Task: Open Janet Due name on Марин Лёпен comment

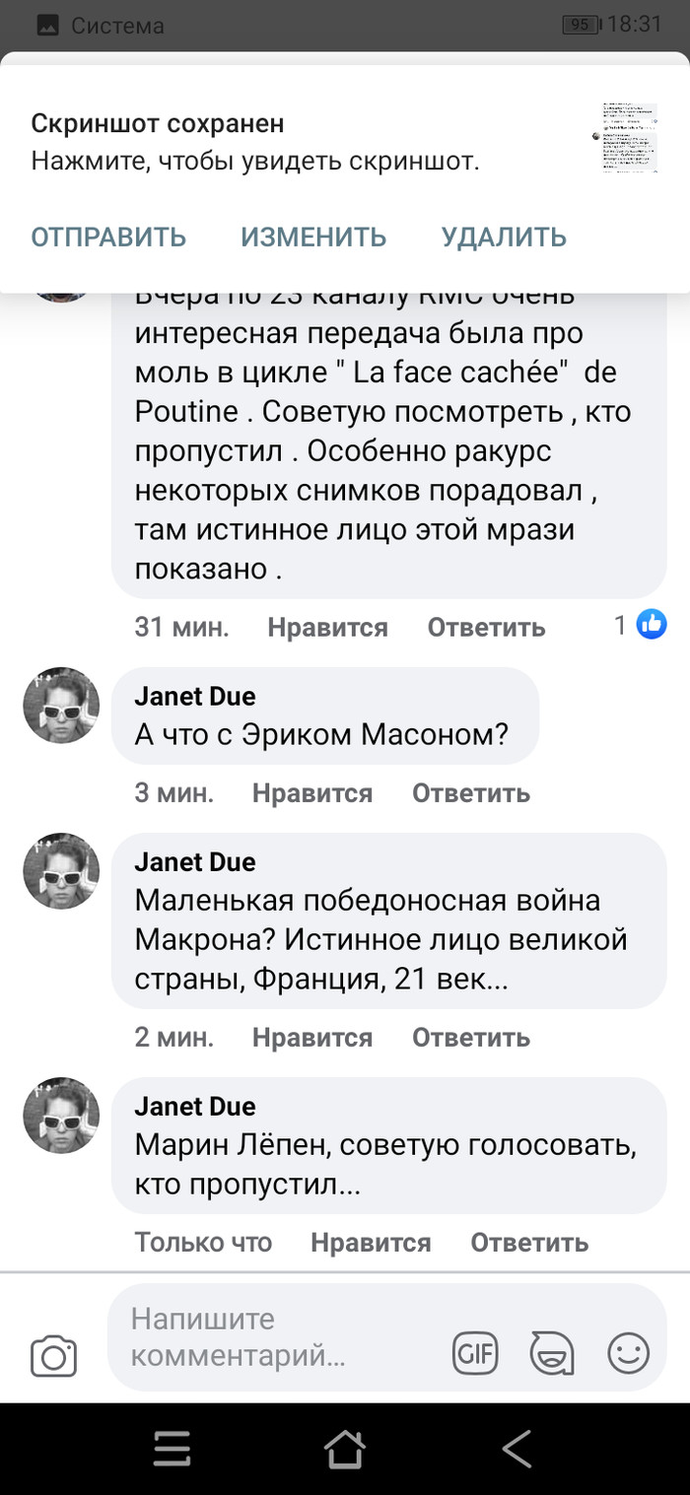Action: click(195, 1106)
